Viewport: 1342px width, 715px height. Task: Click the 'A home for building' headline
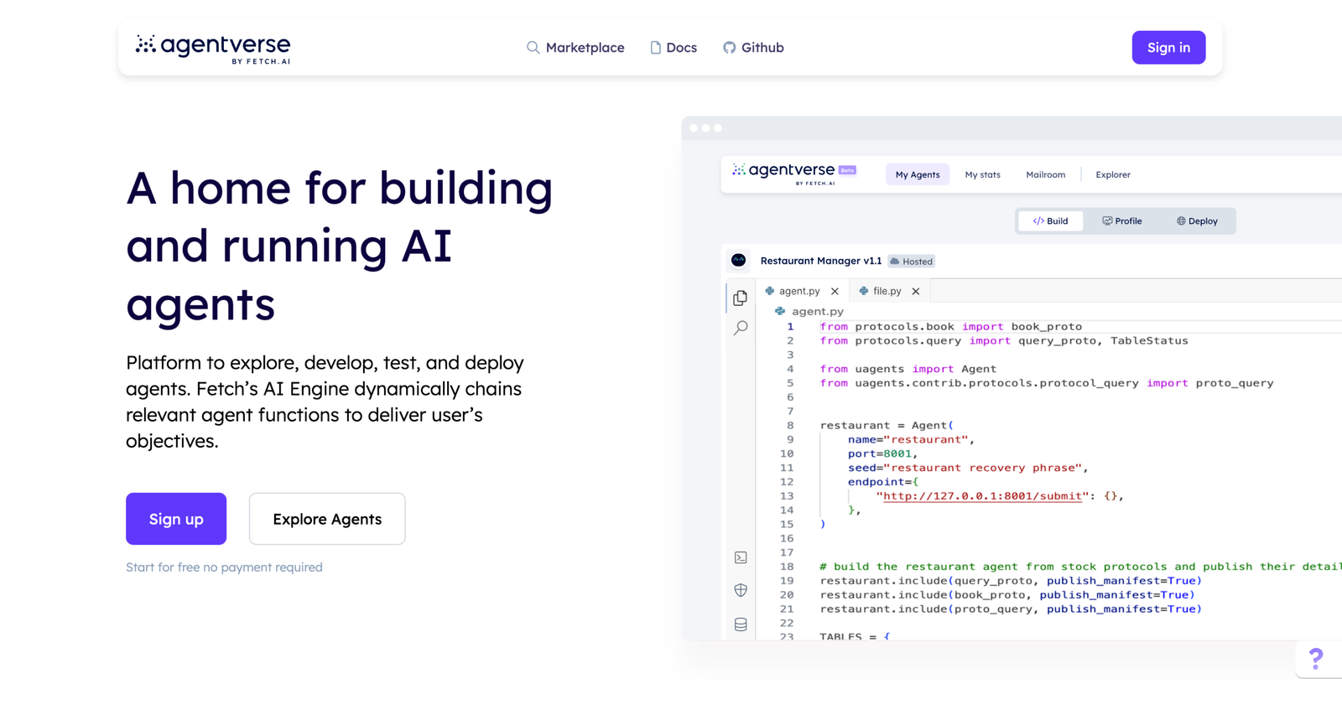tap(340, 188)
